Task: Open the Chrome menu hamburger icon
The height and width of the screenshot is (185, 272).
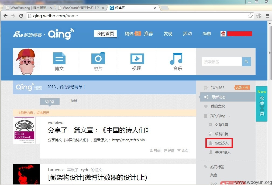Action: [267, 16]
